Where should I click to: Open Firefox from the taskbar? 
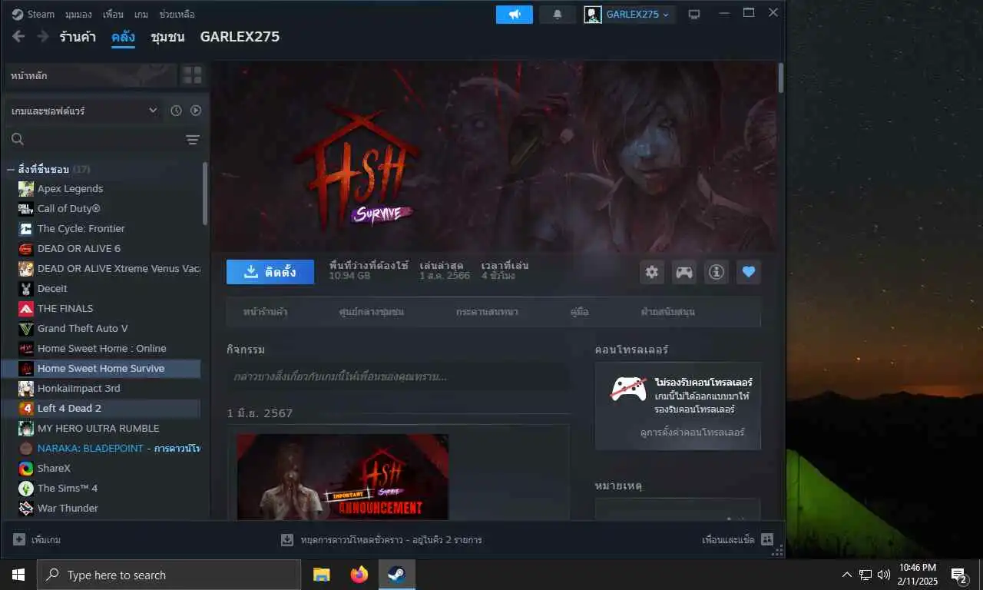pyautogui.click(x=359, y=575)
